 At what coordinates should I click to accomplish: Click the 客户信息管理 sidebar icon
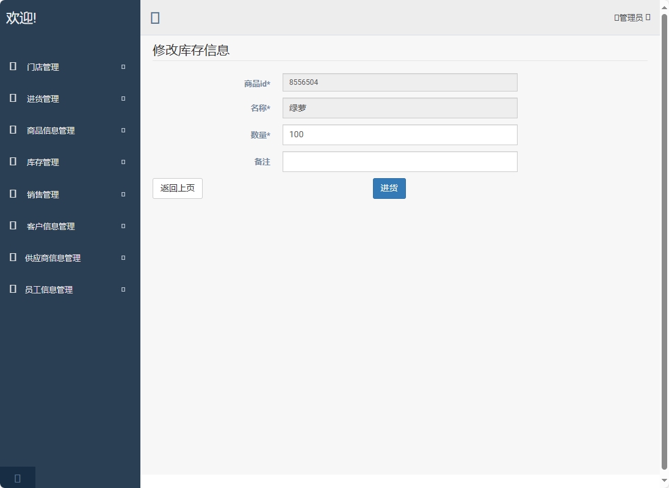pyautogui.click(x=12, y=226)
